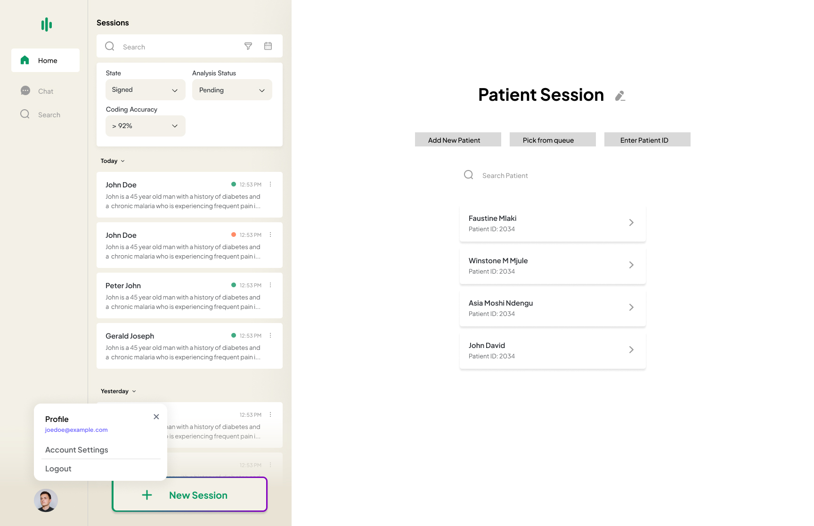Click the sidebar Search magnifier icon
814x526 pixels.
pos(25,114)
